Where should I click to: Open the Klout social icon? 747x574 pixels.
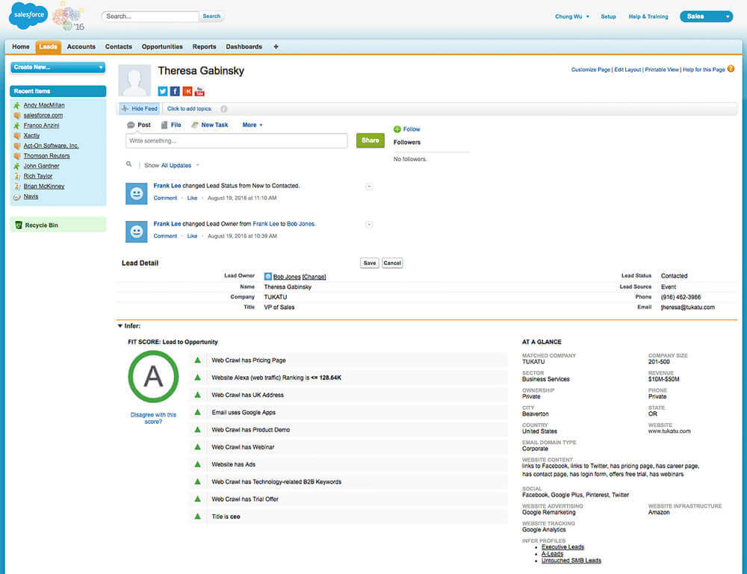pyautogui.click(x=187, y=91)
